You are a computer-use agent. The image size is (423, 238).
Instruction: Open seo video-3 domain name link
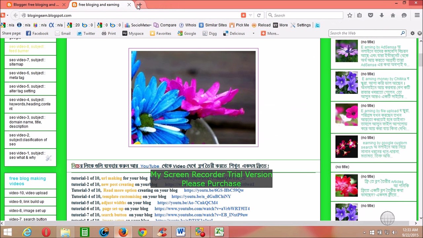coord(27,122)
